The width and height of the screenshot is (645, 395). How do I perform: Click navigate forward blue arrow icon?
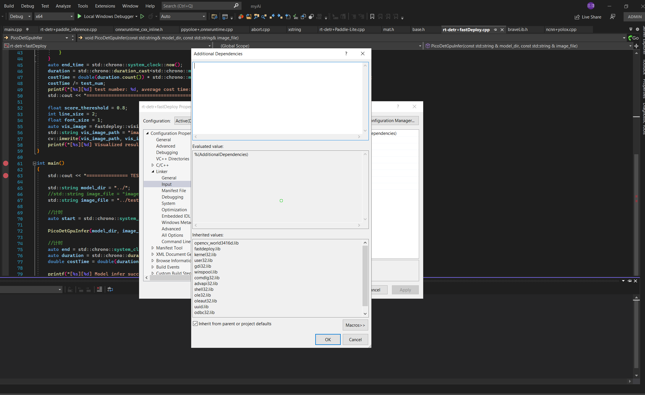(x=280, y=16)
